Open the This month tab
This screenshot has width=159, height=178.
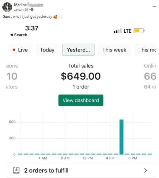pos(145,50)
